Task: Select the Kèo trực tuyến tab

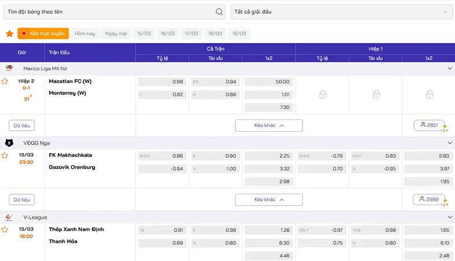Action: [43, 34]
